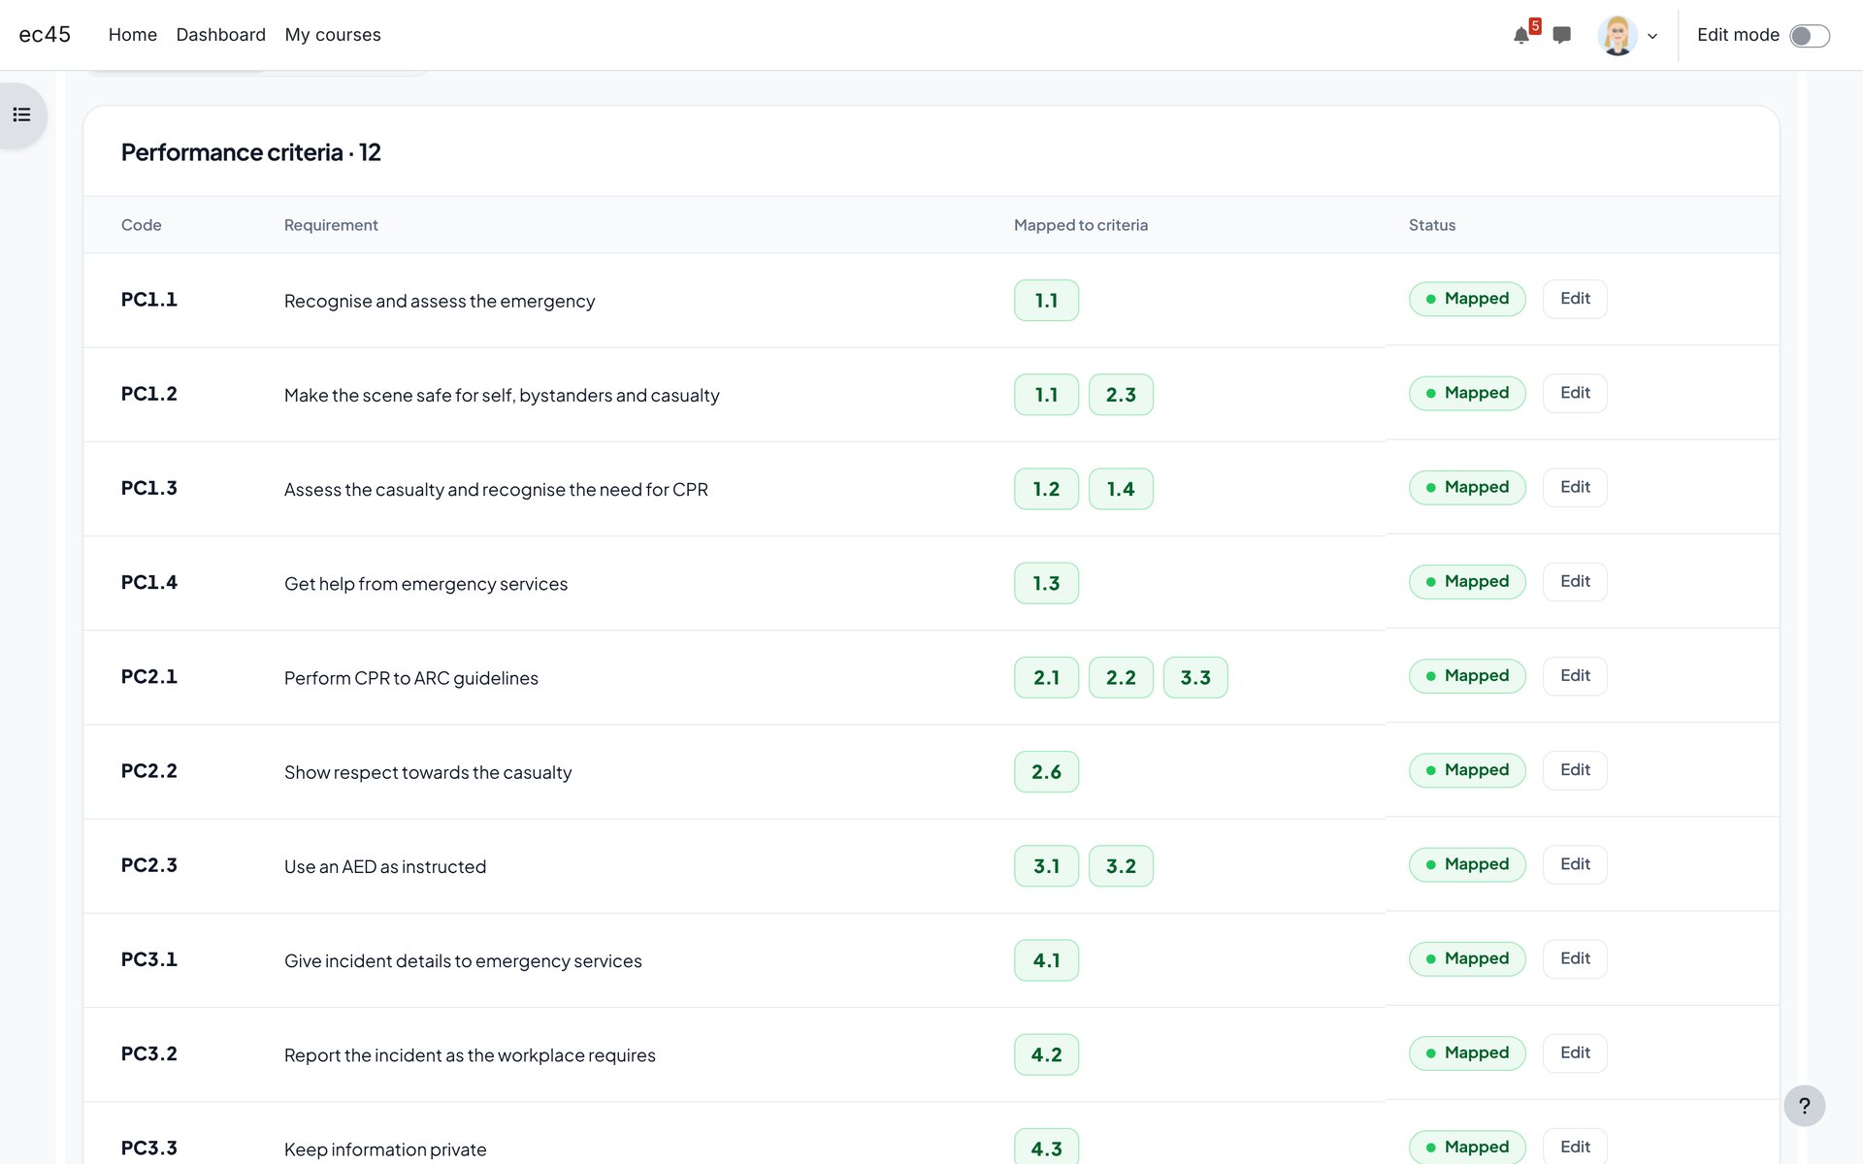Click Edit for PC2.1

click(x=1575, y=675)
